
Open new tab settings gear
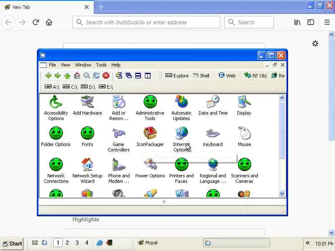tap(315, 44)
